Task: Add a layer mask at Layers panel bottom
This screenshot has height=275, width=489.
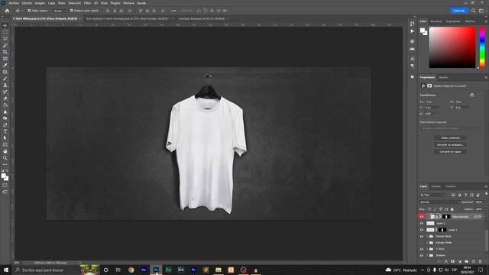Action: (453, 261)
